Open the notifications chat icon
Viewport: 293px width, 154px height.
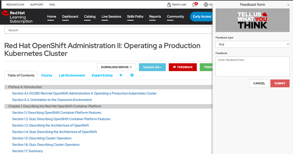click(x=195, y=5)
